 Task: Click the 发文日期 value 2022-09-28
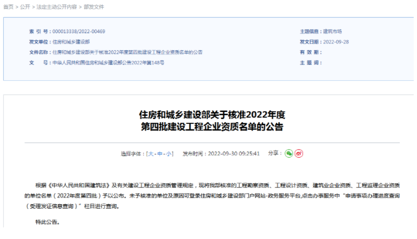(x=336, y=42)
